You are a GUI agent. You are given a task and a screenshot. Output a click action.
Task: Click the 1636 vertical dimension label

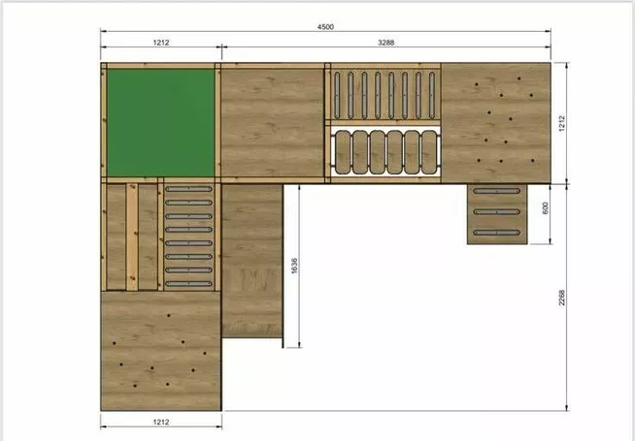point(292,266)
